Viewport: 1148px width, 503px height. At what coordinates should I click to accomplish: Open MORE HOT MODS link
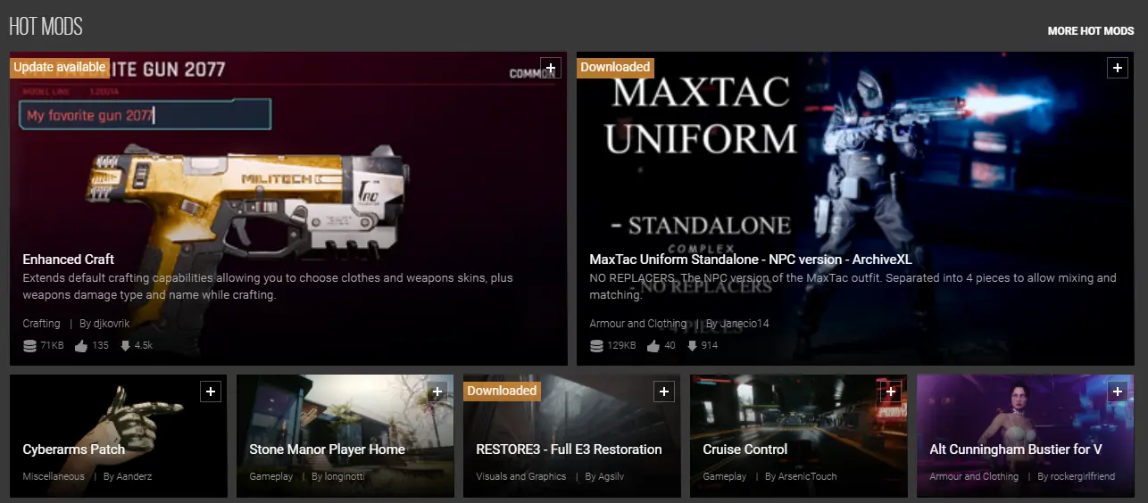(1091, 30)
